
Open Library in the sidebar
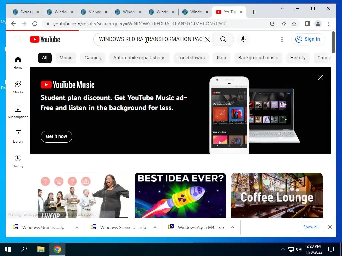(18, 136)
